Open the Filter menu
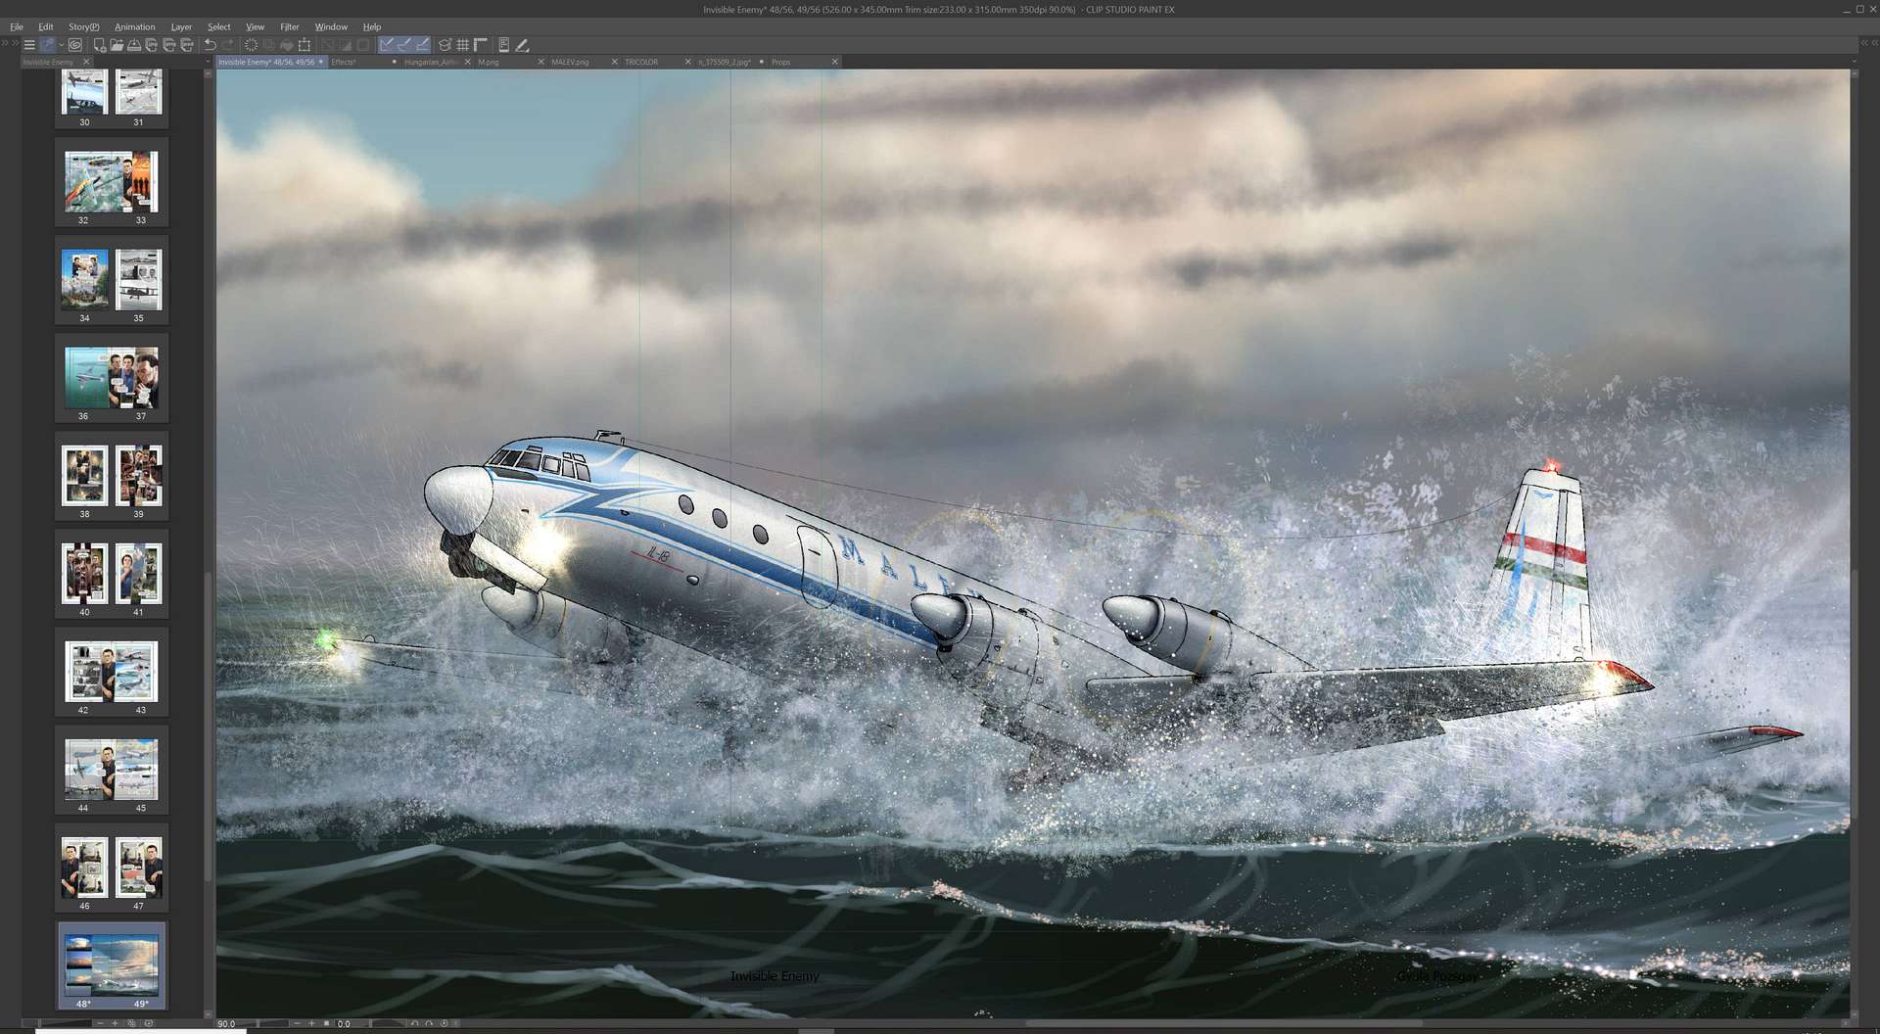The height and width of the screenshot is (1034, 1880). coord(290,26)
